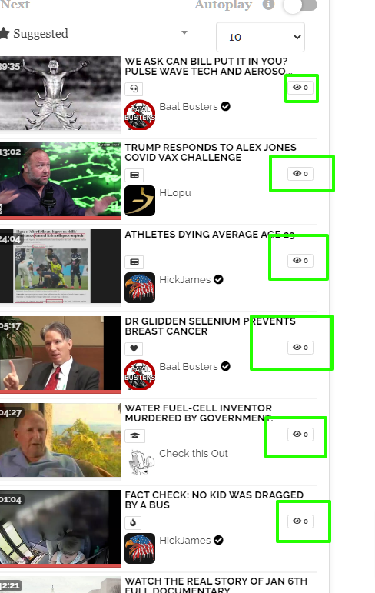The height and width of the screenshot is (593, 375).
Task: Click flame category icon under Fact Check video
Action: tap(133, 523)
